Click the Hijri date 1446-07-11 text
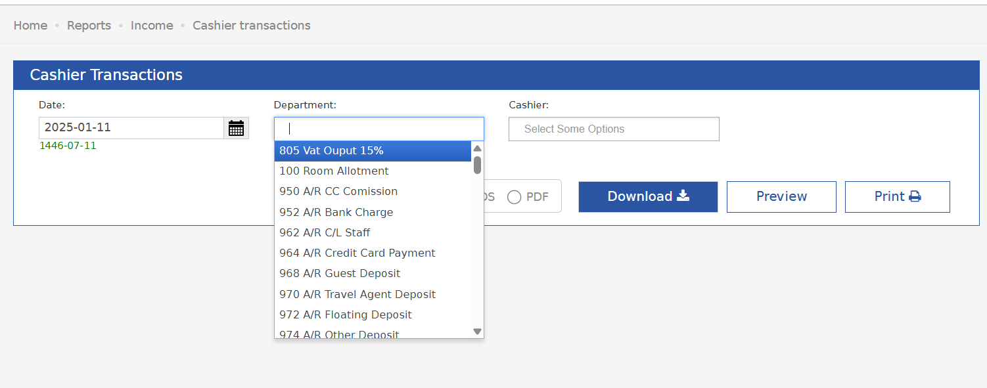The width and height of the screenshot is (987, 388). click(68, 146)
